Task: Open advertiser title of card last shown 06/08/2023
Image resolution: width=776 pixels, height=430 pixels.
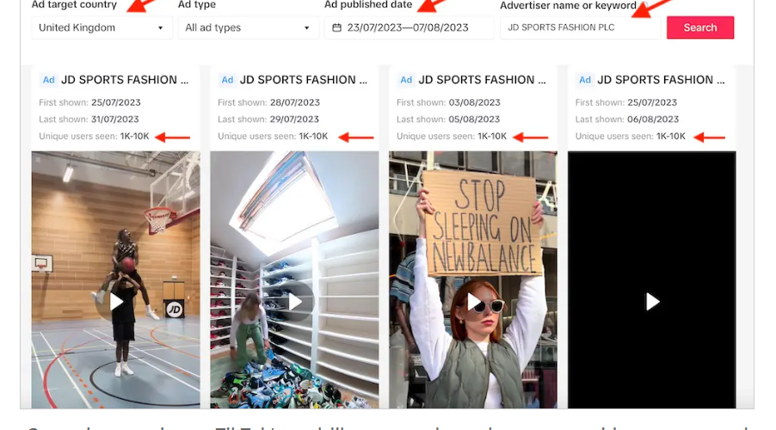Action: [661, 80]
